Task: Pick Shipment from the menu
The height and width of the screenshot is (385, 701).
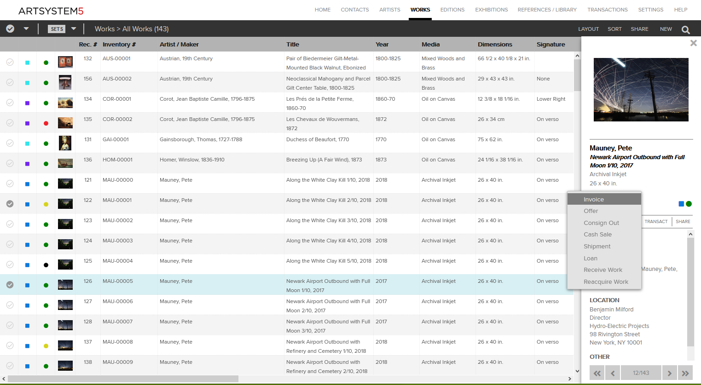Action: pyautogui.click(x=604, y=247)
